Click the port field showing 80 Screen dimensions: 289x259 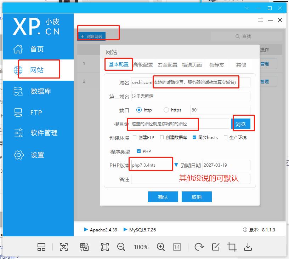point(220,110)
